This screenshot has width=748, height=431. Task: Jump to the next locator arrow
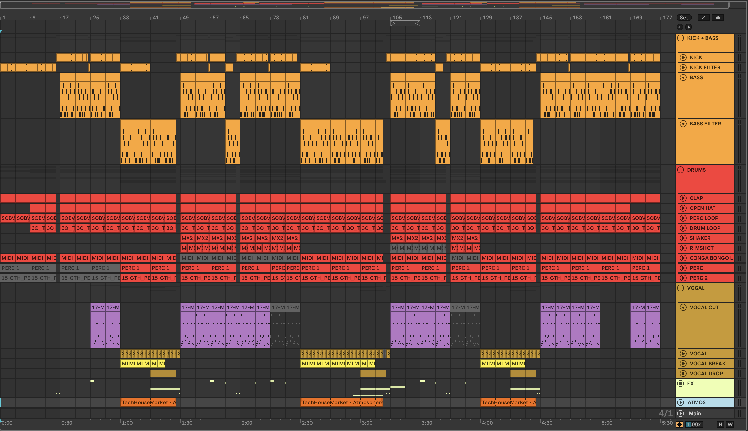(688, 27)
